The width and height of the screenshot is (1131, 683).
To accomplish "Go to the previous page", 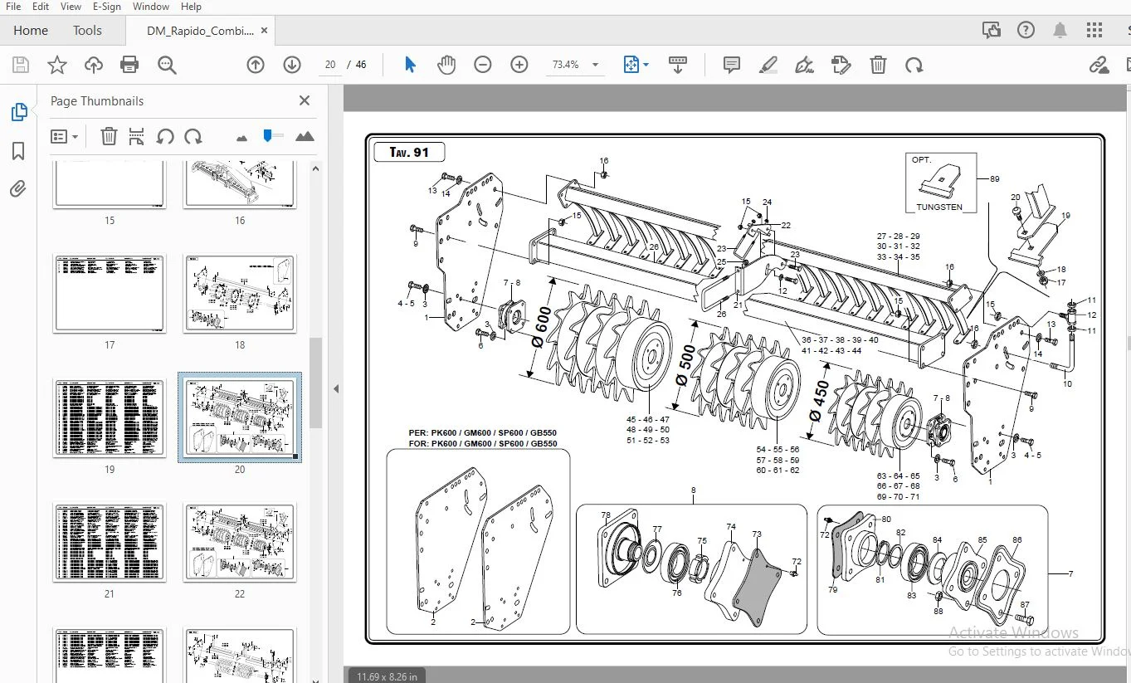I will (256, 65).
